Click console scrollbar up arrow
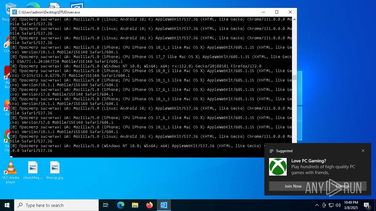The height and width of the screenshot is (211, 376). coord(294,19)
